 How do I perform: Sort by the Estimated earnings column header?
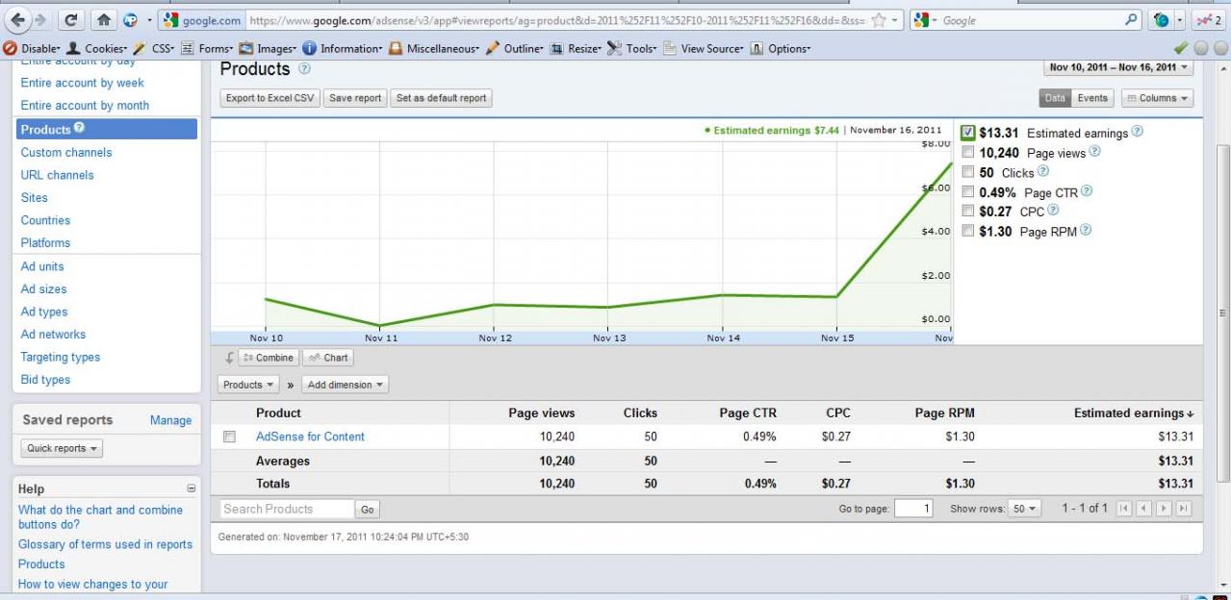pos(1134,412)
